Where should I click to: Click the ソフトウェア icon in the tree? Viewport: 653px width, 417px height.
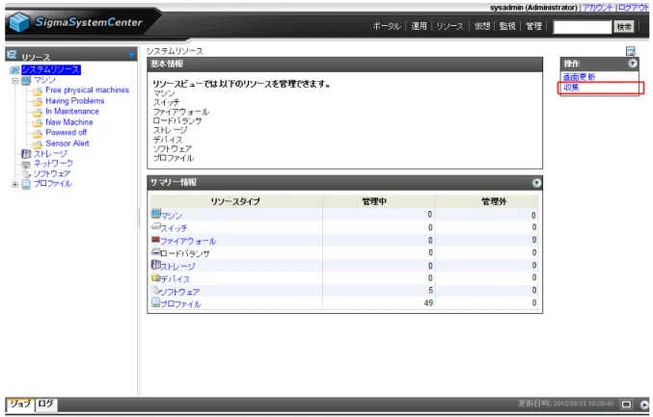point(26,173)
